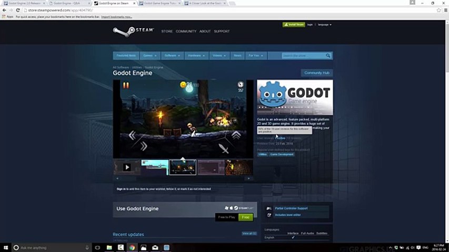
Task: Click the login link at top
Action: point(310,25)
